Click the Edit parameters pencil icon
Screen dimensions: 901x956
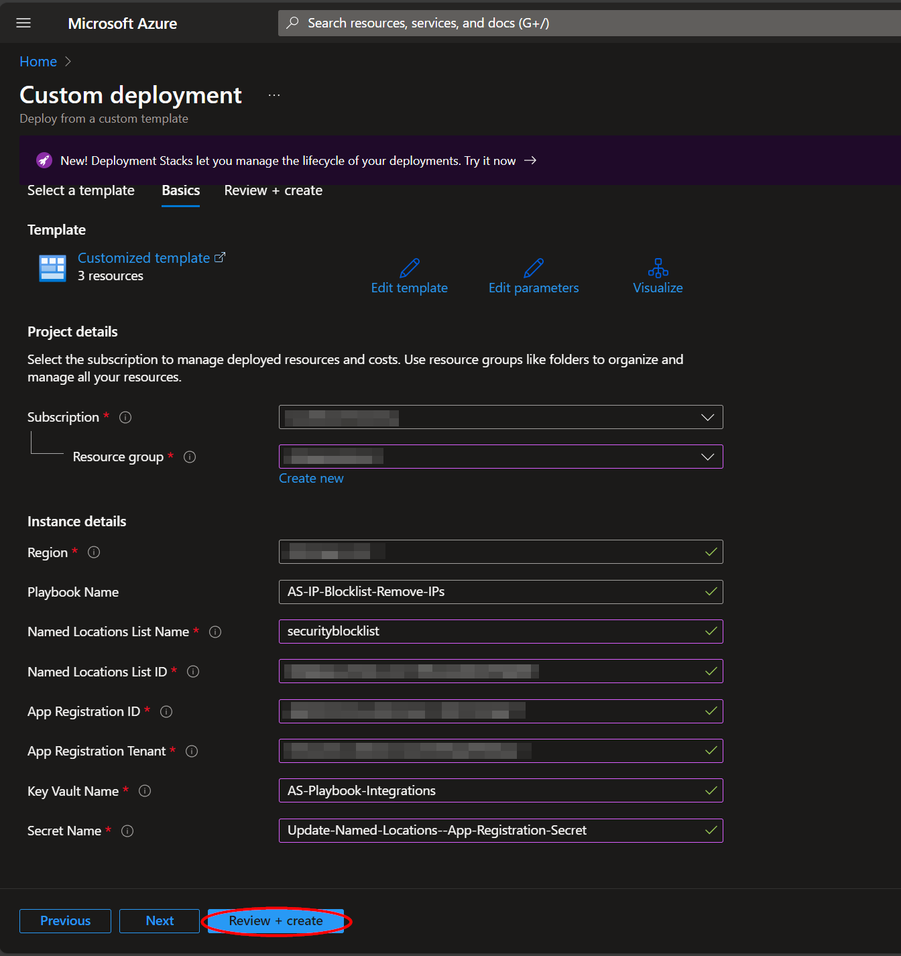pyautogui.click(x=534, y=268)
